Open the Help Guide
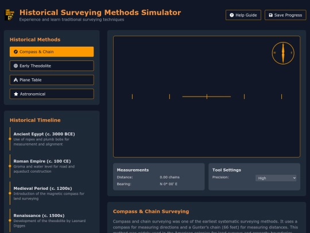Image resolution: width=310 pixels, height=233 pixels. [243, 15]
